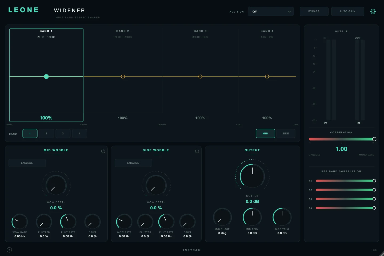Click the Mid Wobble Flut Rate knob
384x256 pixels.
click(68, 222)
